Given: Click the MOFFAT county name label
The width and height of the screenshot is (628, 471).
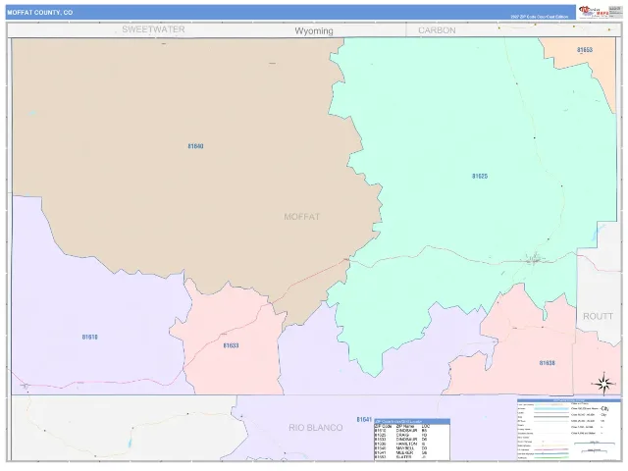Looking at the screenshot, I should (x=301, y=217).
